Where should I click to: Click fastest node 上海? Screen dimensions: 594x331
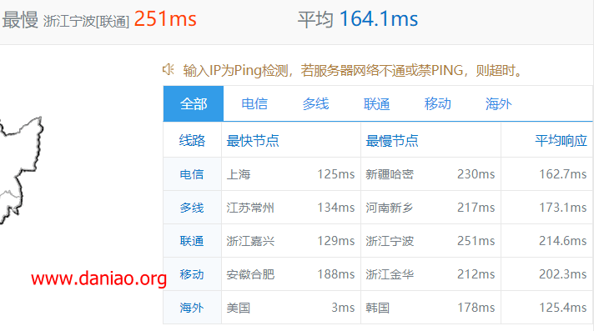click(239, 174)
